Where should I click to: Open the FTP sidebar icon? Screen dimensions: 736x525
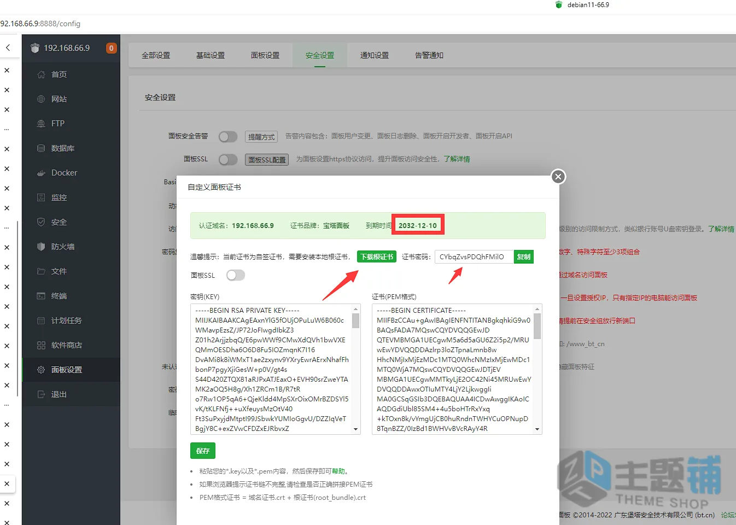click(x=41, y=124)
